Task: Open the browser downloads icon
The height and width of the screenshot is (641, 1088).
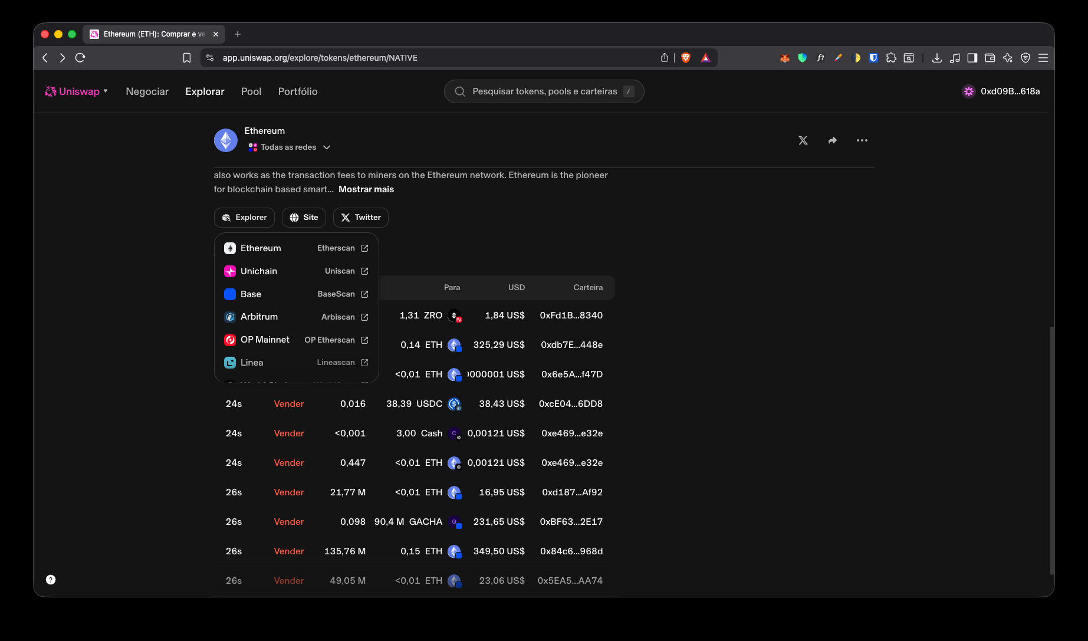Action: coord(936,58)
